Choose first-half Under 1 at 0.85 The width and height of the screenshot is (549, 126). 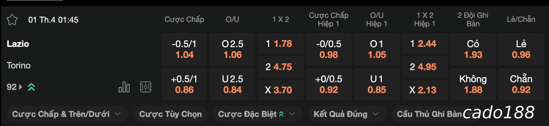(377, 84)
